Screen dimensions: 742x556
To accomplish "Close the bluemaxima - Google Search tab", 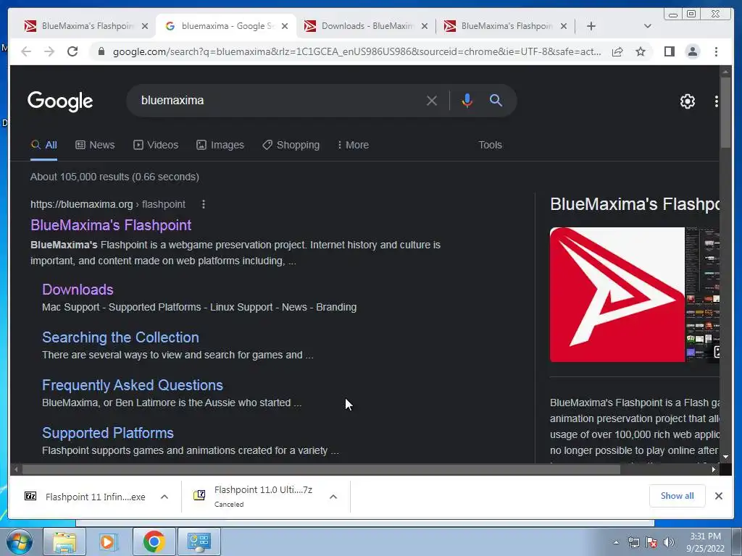I will click(x=284, y=26).
